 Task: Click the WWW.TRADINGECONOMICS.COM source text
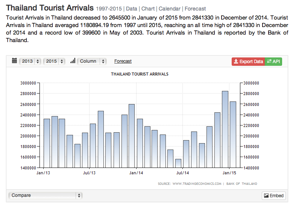(197, 184)
